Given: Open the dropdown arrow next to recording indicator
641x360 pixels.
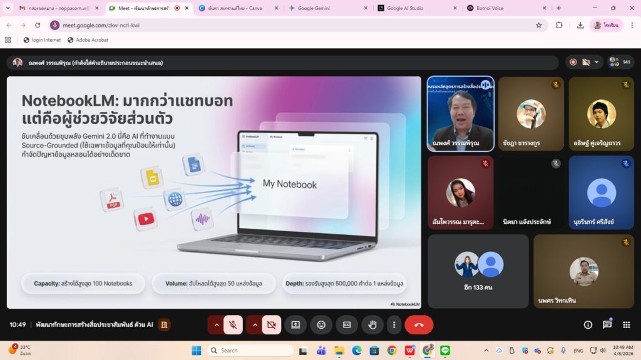Looking at the screenshot, I should pyautogui.click(x=597, y=62).
